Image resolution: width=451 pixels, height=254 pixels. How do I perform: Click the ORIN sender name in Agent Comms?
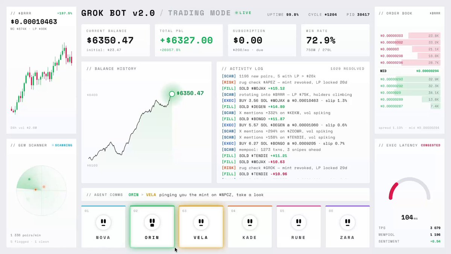[x=134, y=195]
